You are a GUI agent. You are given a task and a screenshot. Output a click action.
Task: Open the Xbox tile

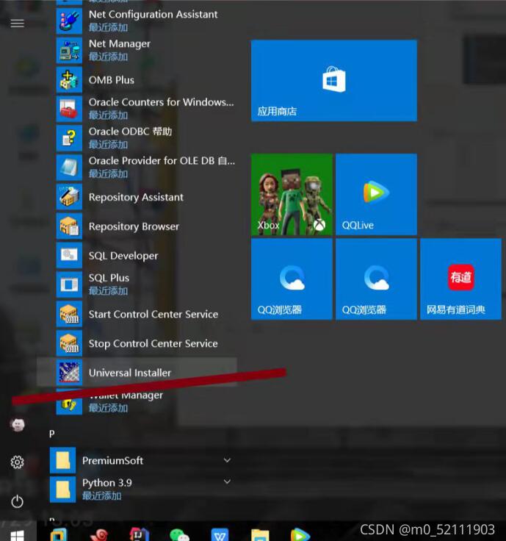[292, 195]
